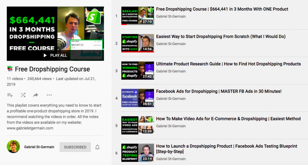
Task: Open the three-dot more options menu
Action: (x=49, y=95)
